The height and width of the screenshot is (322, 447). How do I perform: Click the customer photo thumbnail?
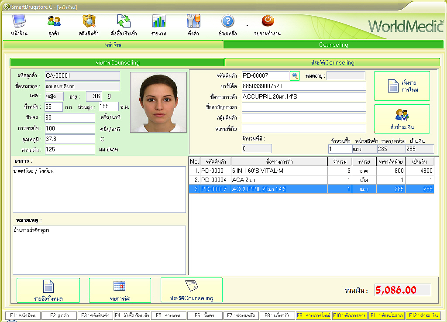[158, 102]
